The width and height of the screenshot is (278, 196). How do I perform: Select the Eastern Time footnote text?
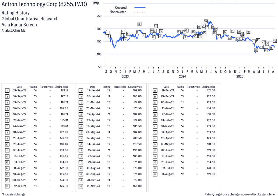pos(240,194)
